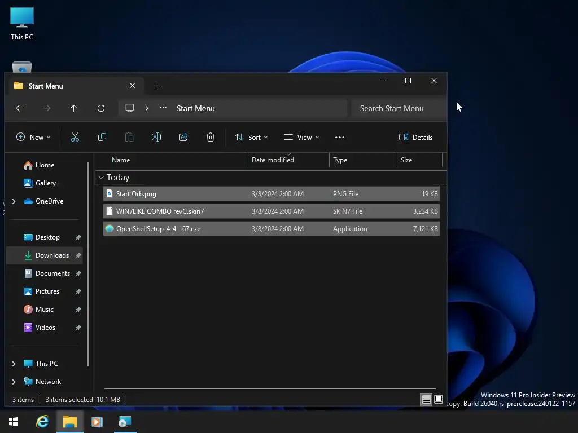Click the Copy icon in toolbar
Image resolution: width=578 pixels, height=433 pixels.
tap(102, 138)
